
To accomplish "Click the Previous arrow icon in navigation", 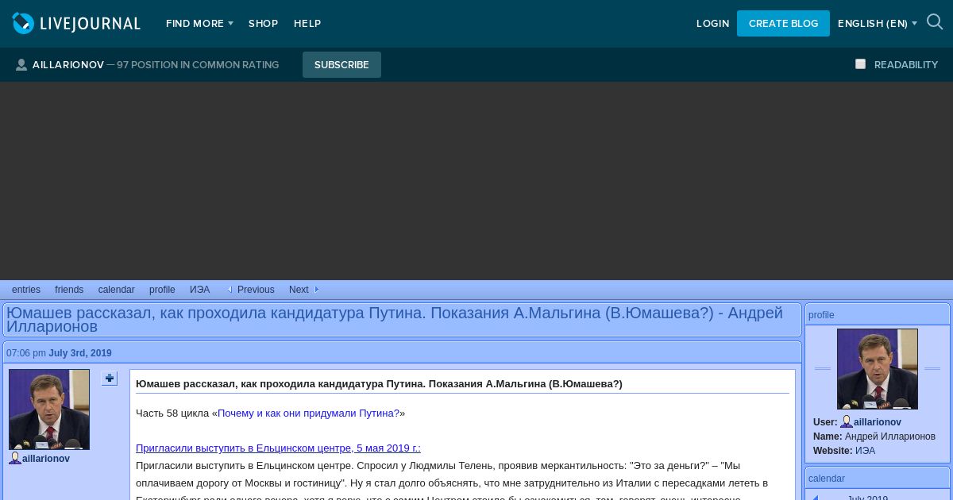I will tap(230, 290).
